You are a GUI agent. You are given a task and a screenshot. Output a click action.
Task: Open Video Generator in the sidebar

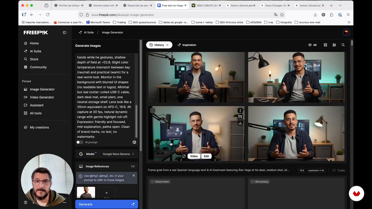(x=42, y=97)
